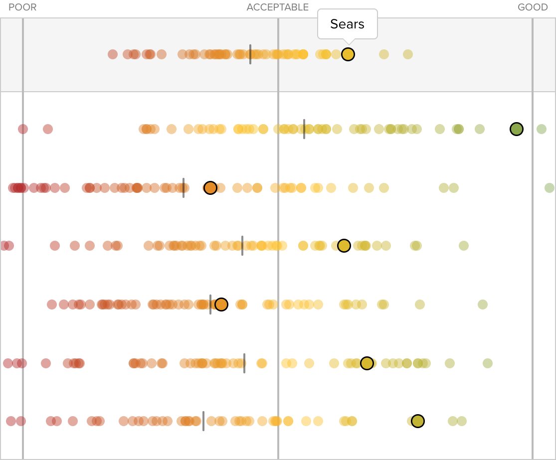Viewport: 556px width, 460px height.
Task: Select the rightmost dot in the fifth row
Action: pyautogui.click(x=482, y=305)
